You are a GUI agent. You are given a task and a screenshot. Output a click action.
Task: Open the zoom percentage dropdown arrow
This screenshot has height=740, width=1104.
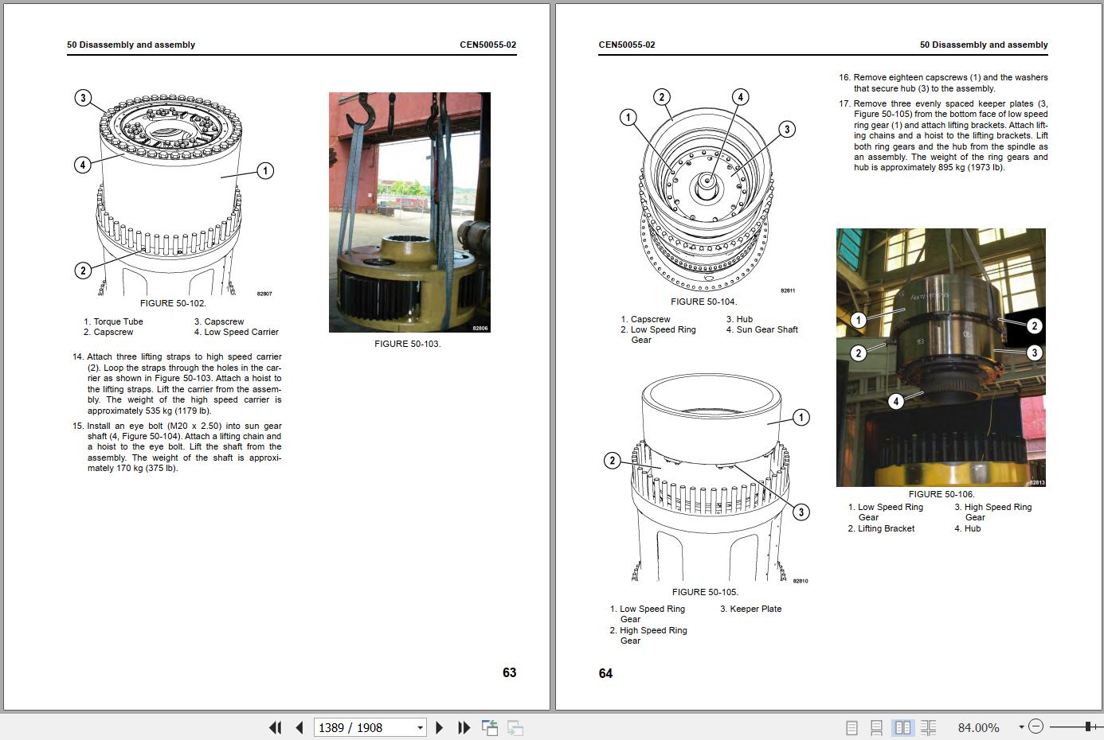(x=1020, y=726)
